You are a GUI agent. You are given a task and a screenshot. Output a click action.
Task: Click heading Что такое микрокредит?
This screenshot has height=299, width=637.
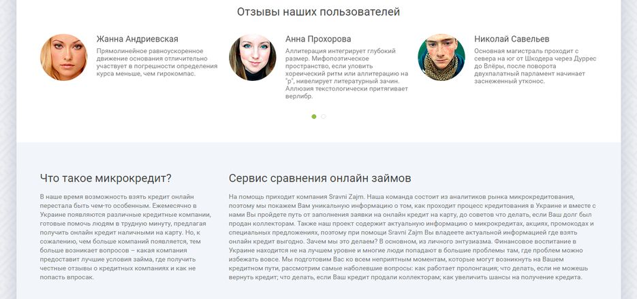[106, 178]
